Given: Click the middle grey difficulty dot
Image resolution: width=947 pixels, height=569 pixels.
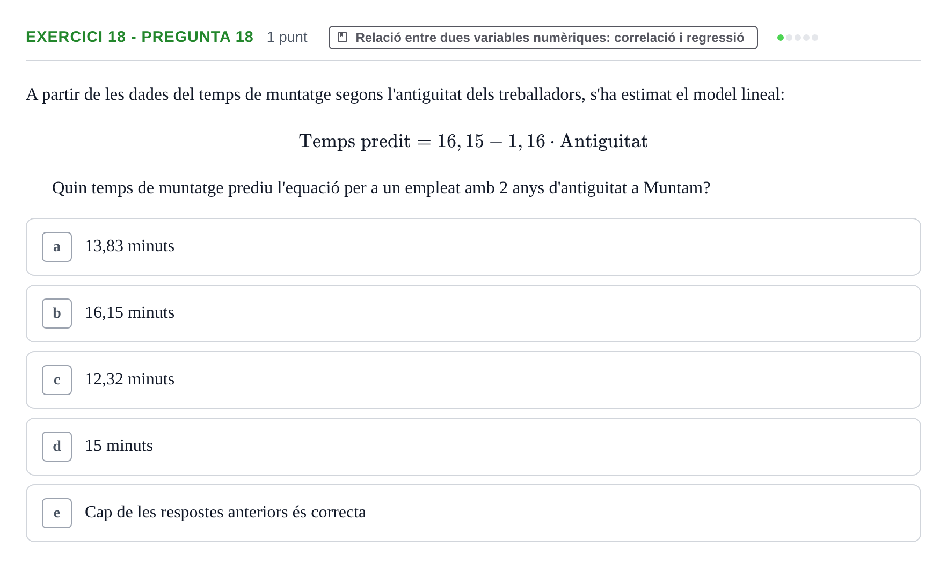Looking at the screenshot, I should point(798,38).
